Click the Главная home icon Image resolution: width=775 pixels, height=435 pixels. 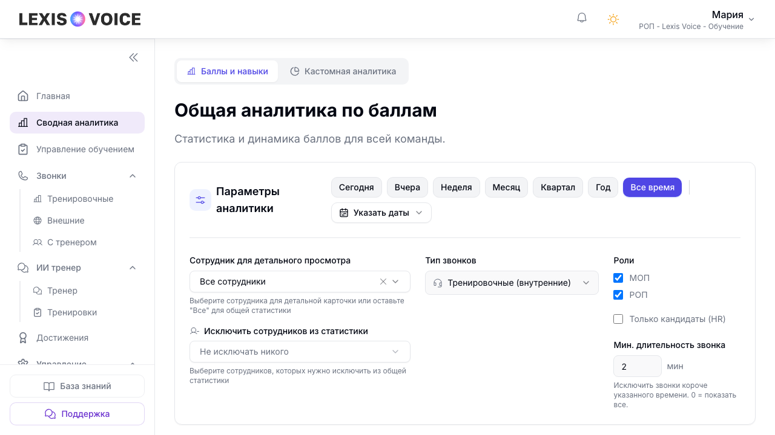tap(23, 96)
